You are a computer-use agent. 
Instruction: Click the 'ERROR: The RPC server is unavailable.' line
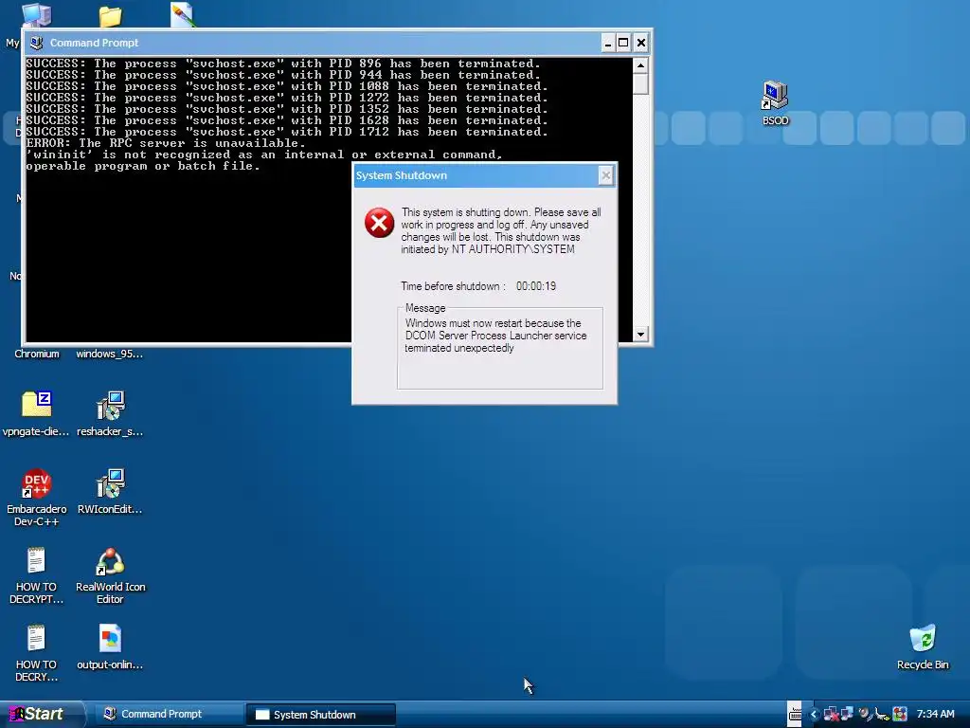[x=166, y=143]
